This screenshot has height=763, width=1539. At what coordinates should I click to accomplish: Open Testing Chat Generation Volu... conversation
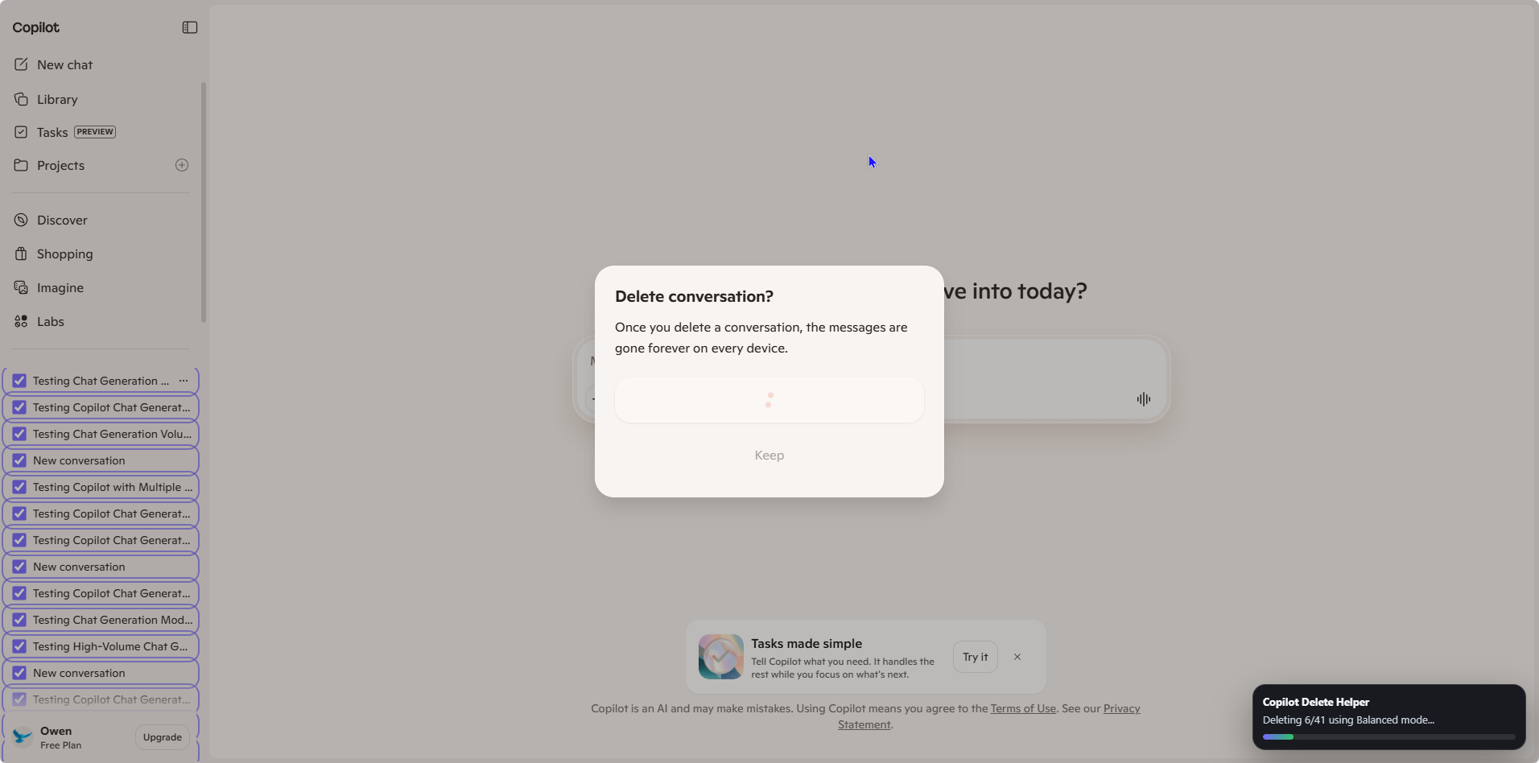(113, 434)
